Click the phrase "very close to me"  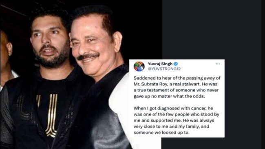(x=151, y=127)
